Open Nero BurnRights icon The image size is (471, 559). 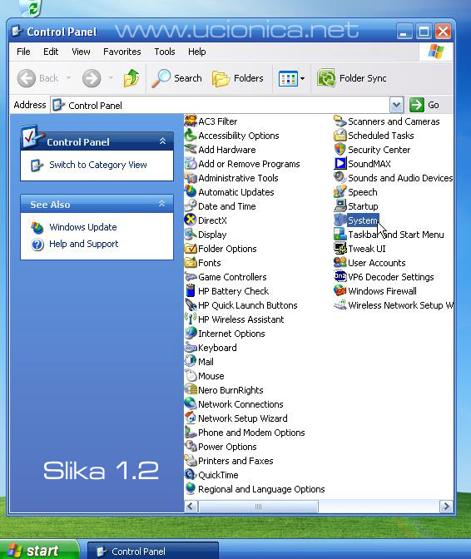coord(191,389)
